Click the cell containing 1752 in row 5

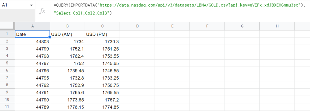68,64
